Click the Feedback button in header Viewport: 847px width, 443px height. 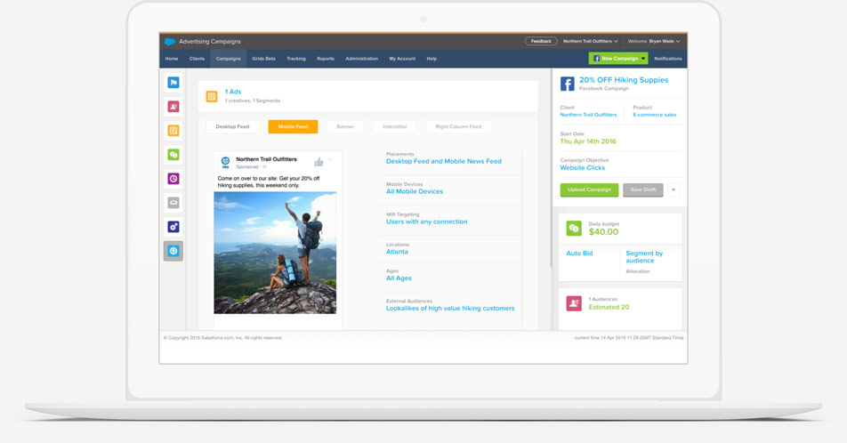[540, 41]
